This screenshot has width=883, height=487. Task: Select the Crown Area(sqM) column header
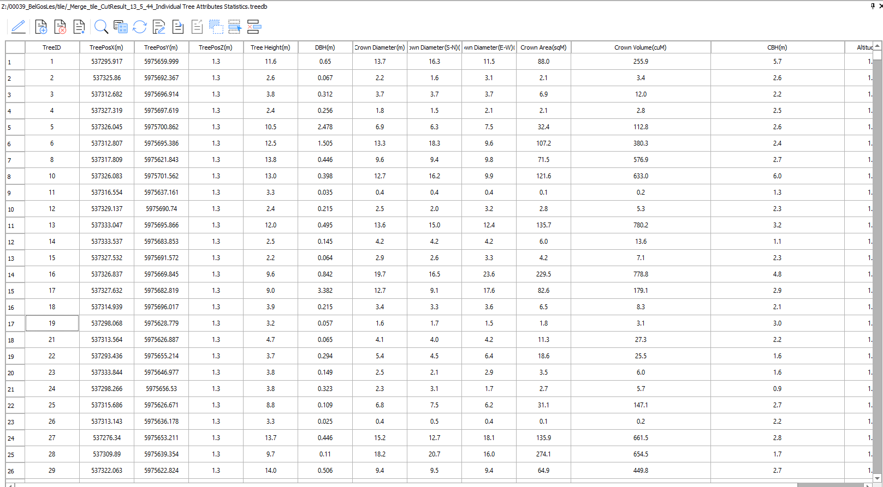point(543,47)
